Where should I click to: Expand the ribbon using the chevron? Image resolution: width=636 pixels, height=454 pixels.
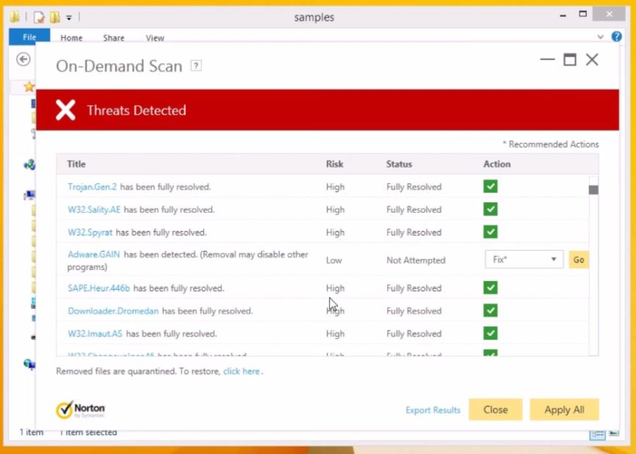click(x=600, y=37)
